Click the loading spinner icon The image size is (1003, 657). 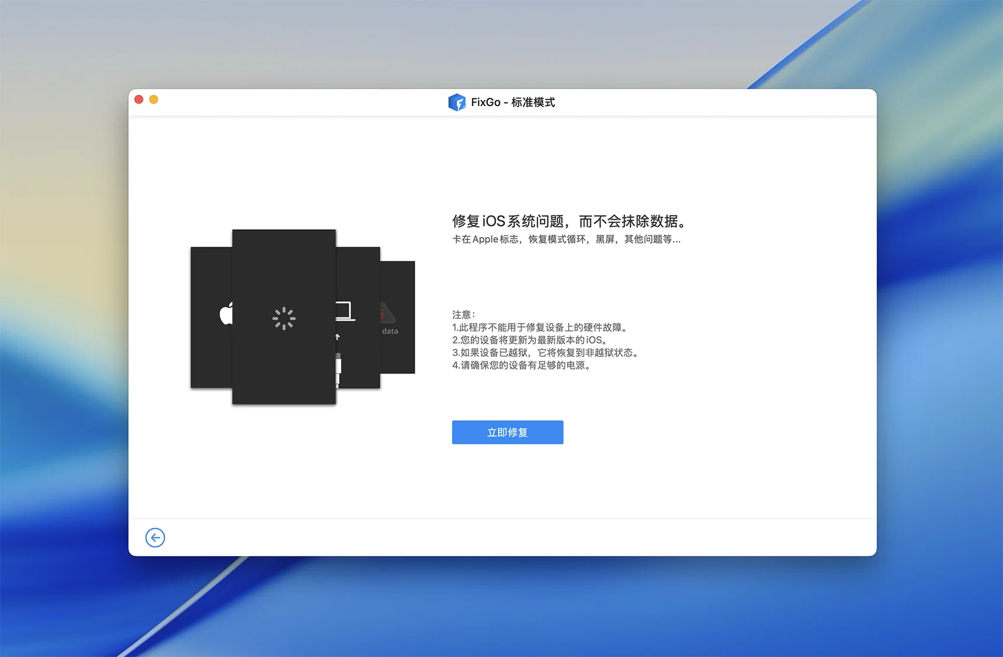click(x=284, y=318)
